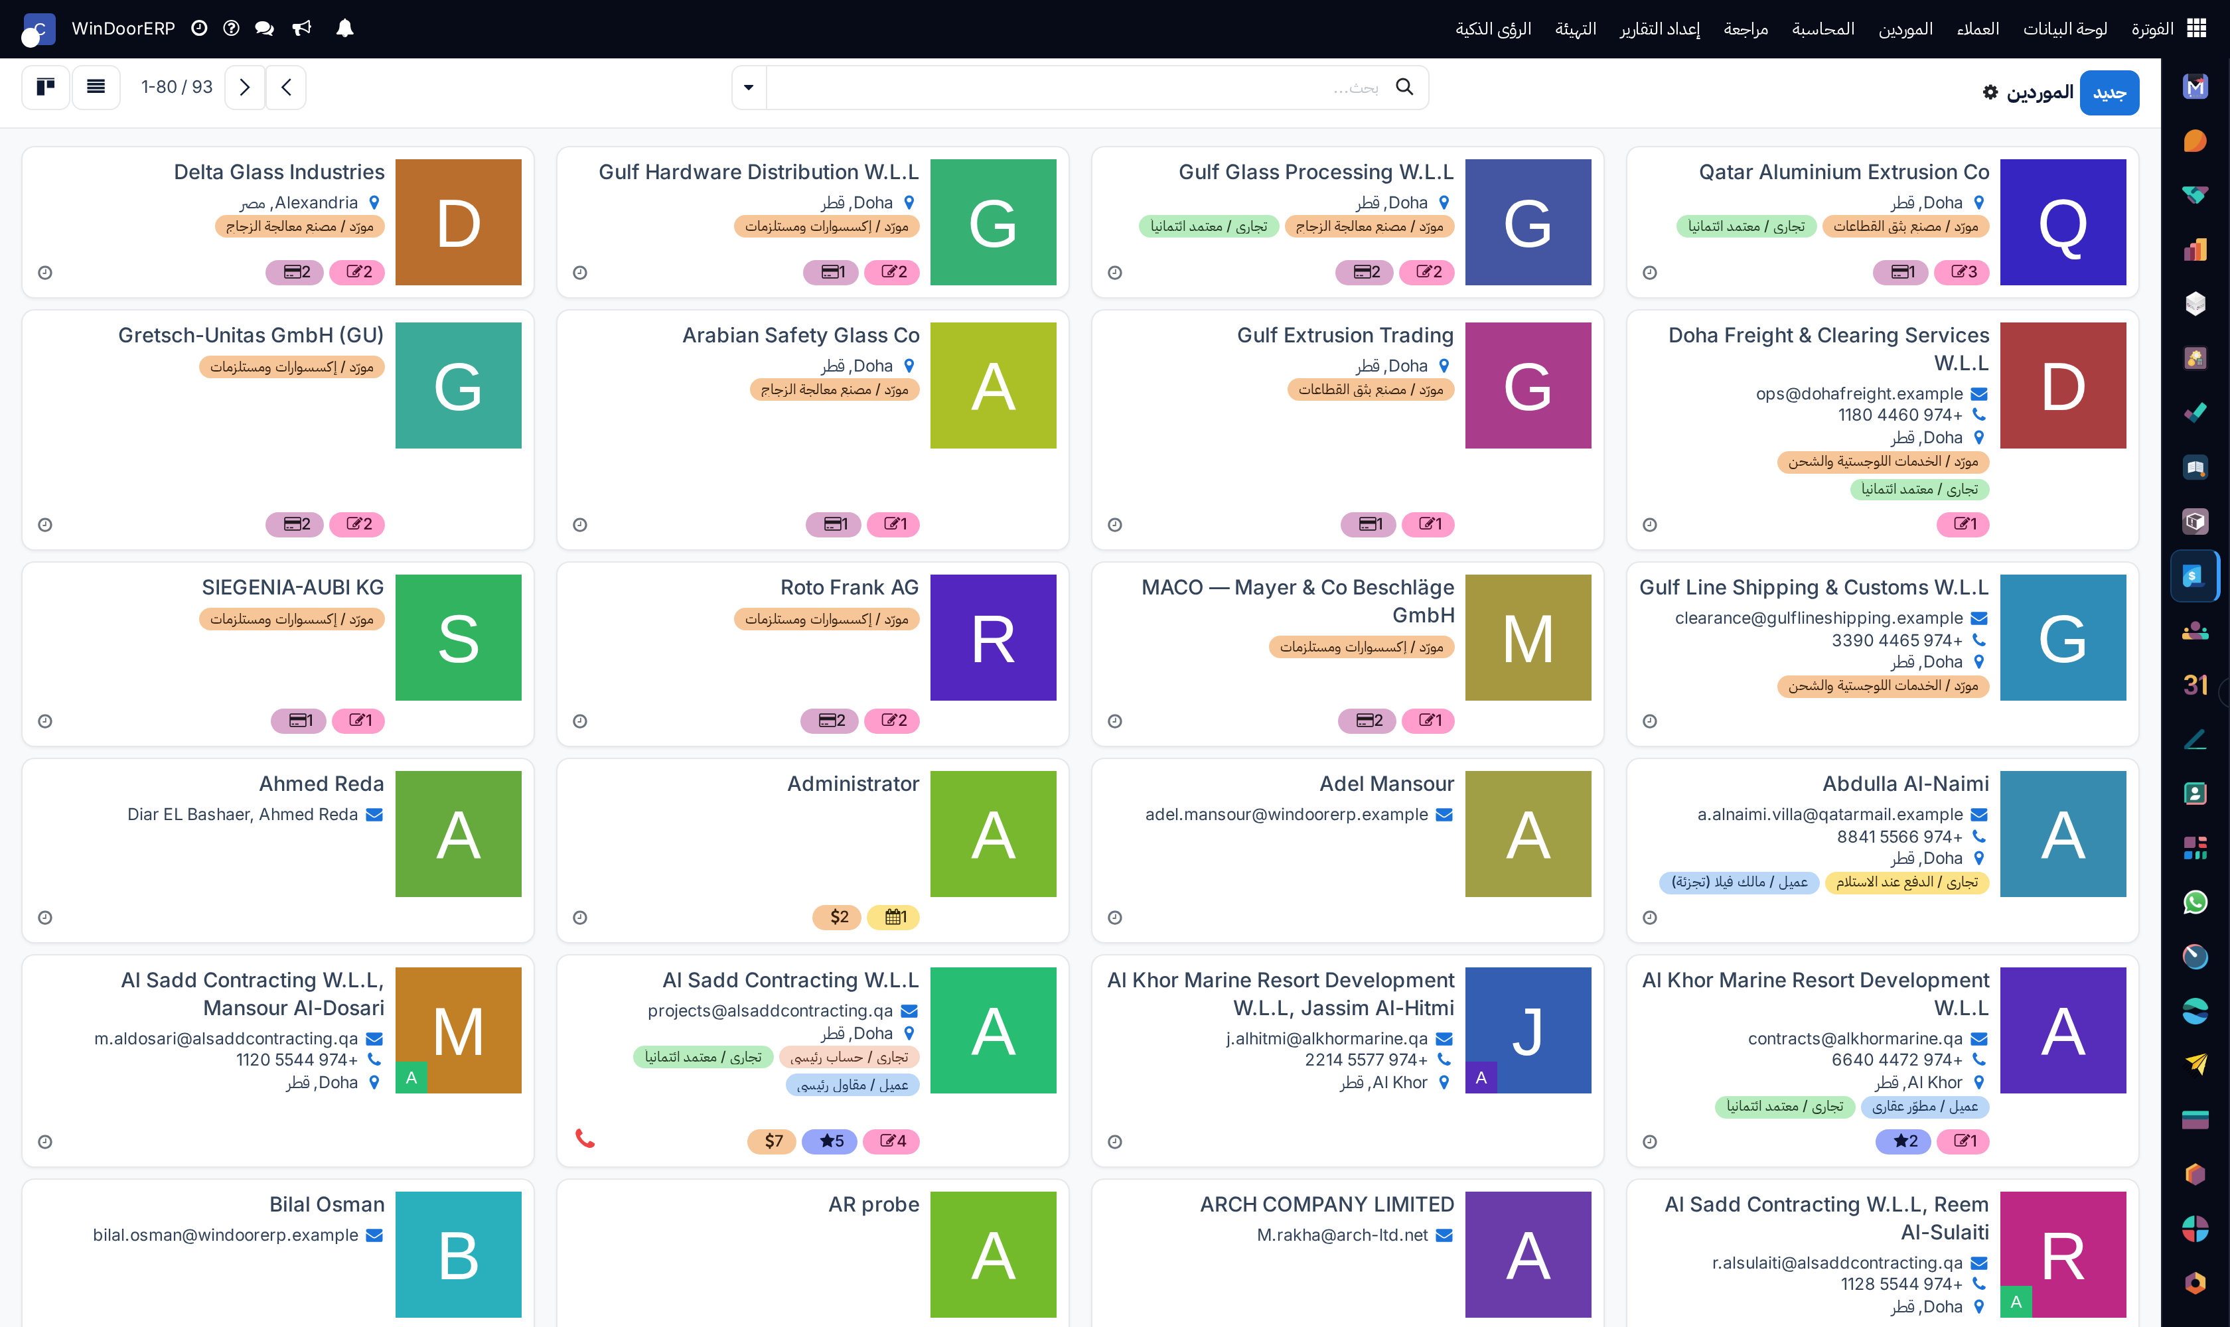Open the الرؤى الذكية menu
Screen dimensions: 2230x1327
(x=1493, y=29)
